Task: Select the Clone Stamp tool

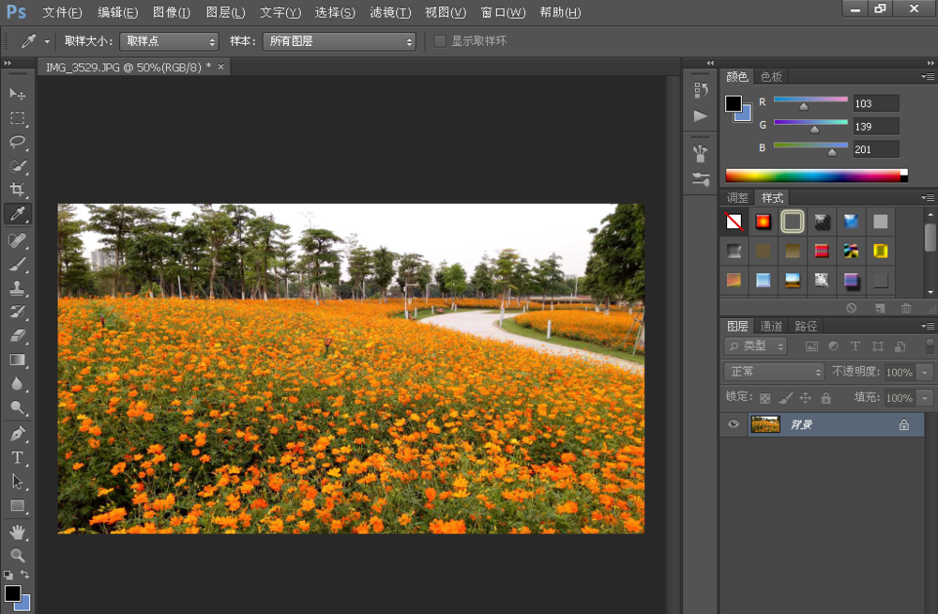Action: 17,287
